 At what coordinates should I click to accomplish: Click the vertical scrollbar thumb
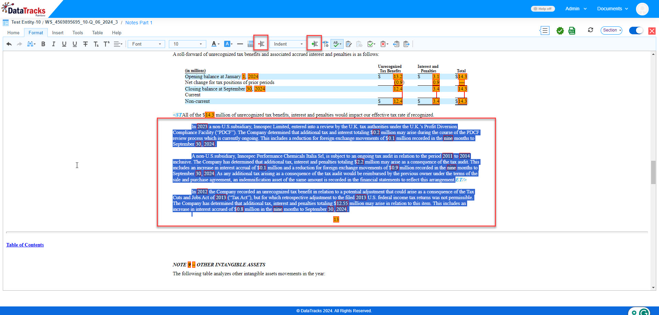[653, 172]
